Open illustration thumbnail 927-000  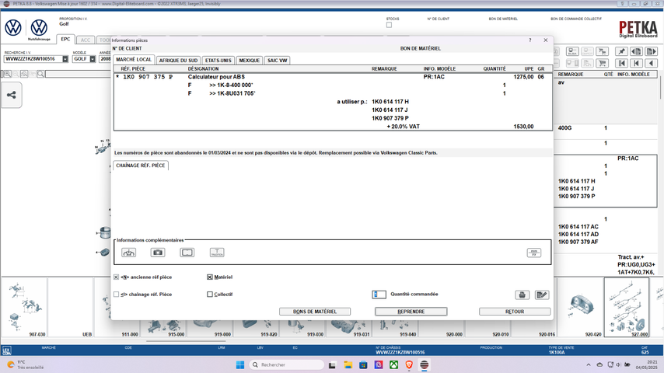(627, 308)
